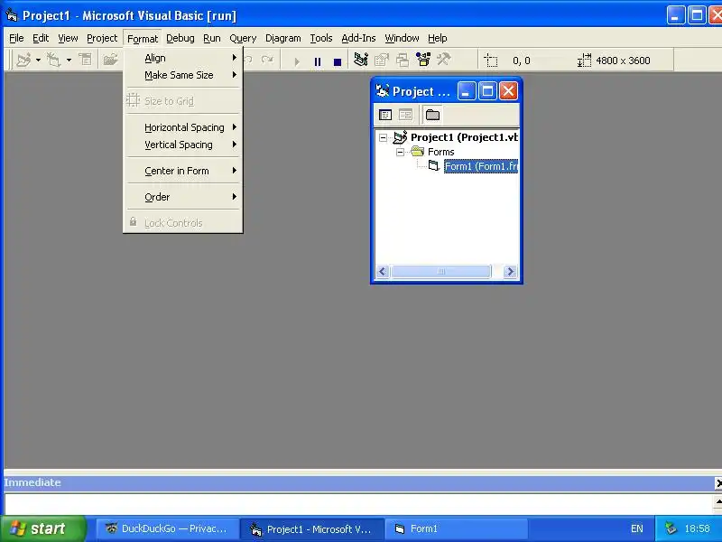Click the Redo toolbar icon
The image size is (722, 542).
point(267,60)
